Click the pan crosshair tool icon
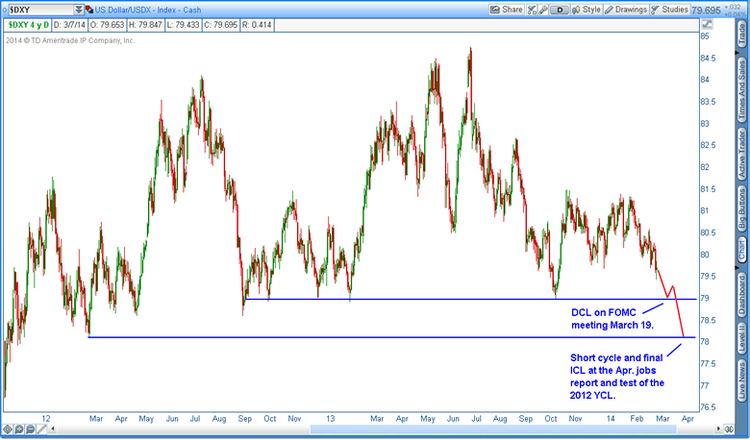Image resolution: width=750 pixels, height=440 pixels. (8, 429)
